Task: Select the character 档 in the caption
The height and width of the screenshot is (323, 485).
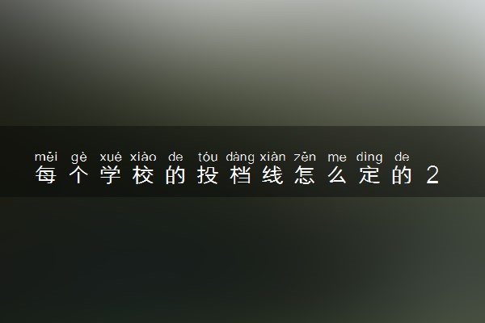Action: pos(240,174)
